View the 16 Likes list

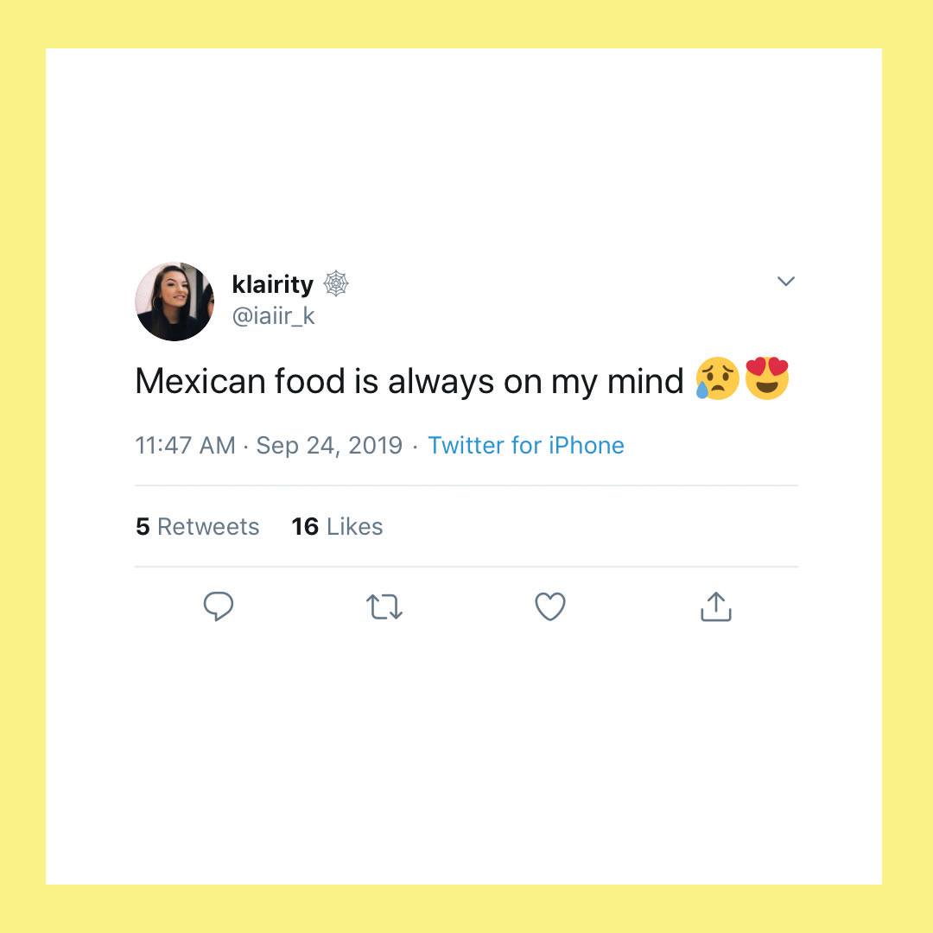(x=337, y=526)
